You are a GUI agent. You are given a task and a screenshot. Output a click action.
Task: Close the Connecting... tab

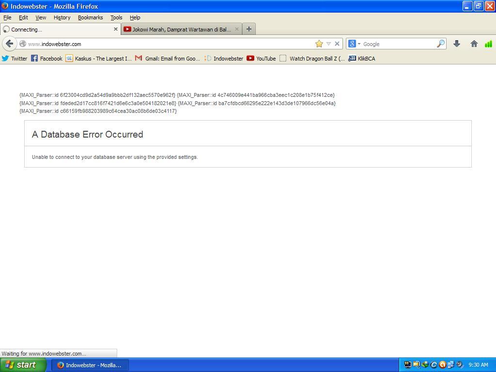(116, 29)
